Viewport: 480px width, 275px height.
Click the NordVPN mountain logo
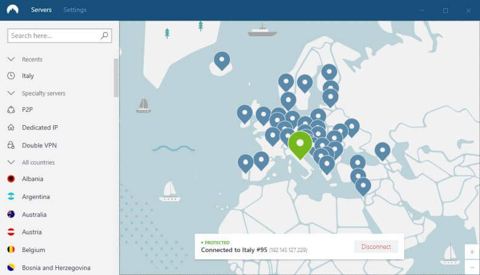[13, 10]
